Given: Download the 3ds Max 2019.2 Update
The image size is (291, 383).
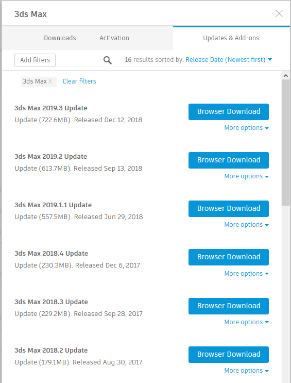Looking at the screenshot, I should point(229,160).
